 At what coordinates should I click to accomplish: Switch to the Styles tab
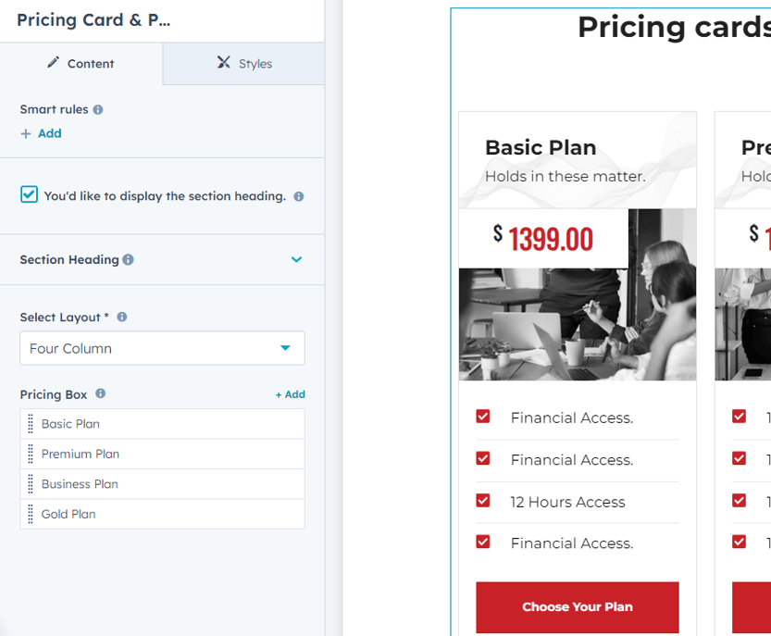click(244, 64)
